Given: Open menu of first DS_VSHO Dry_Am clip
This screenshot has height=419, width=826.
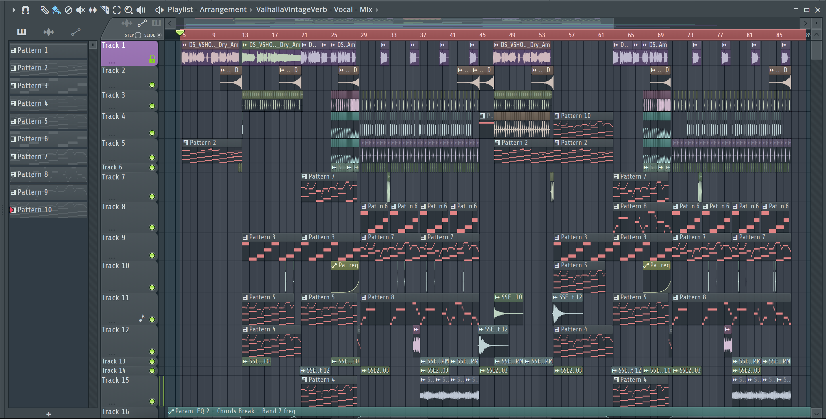Looking at the screenshot, I should pos(185,45).
